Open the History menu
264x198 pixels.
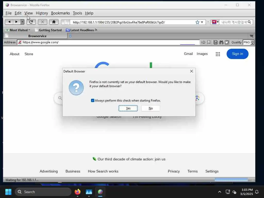pos(42,13)
